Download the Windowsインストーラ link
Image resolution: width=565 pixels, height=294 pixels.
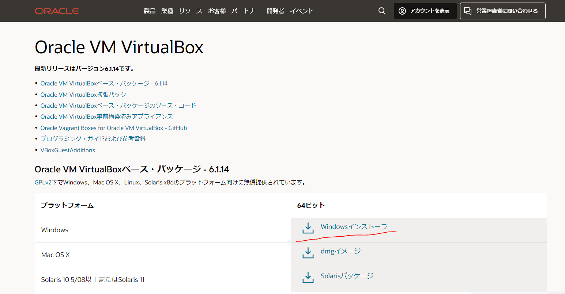point(354,227)
